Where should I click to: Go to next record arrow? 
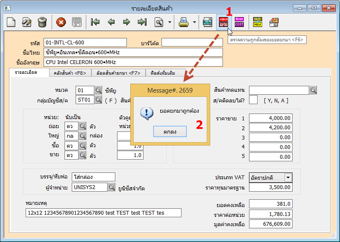tap(126, 22)
